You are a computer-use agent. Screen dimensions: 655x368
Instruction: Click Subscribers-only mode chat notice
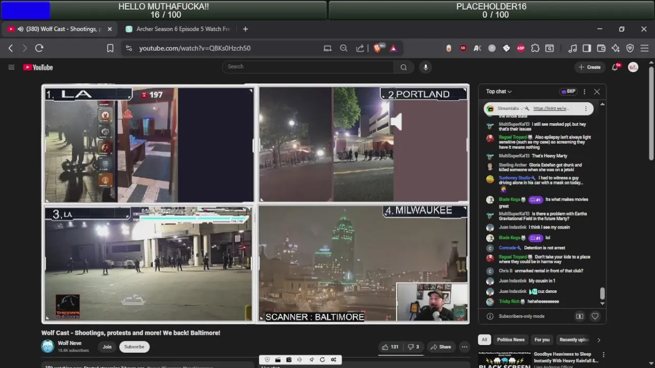(521, 316)
